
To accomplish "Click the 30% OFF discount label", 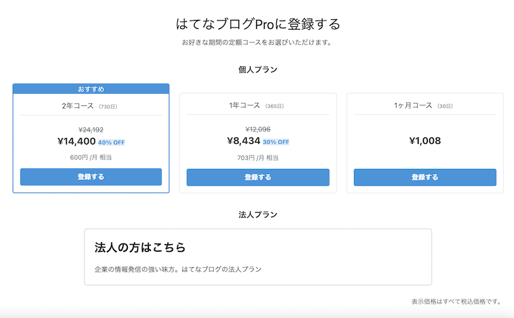I will tap(276, 143).
